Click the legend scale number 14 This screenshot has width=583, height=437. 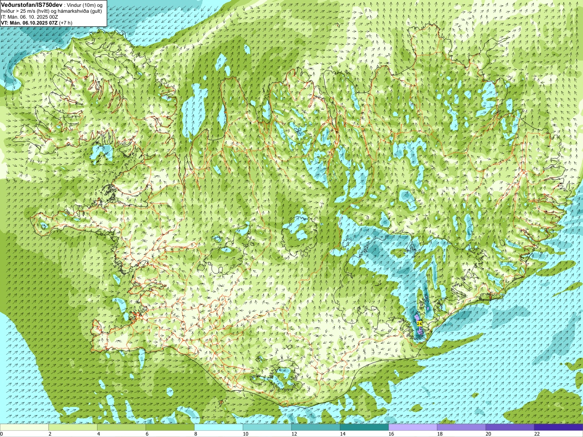pos(343,434)
